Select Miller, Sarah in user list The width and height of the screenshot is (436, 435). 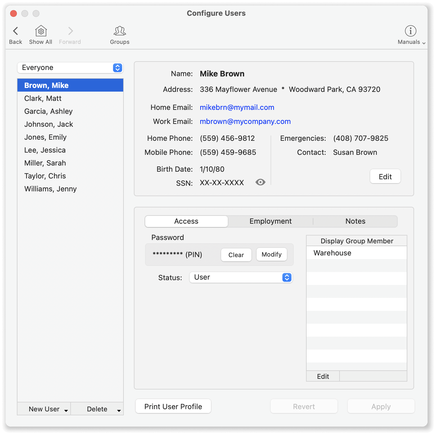(70, 163)
